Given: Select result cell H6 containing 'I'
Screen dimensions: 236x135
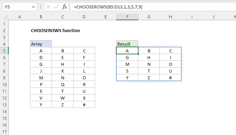Looking at the screenshot, I should 170,58.
